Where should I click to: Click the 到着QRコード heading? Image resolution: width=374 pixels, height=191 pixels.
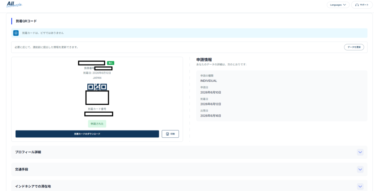26,21
